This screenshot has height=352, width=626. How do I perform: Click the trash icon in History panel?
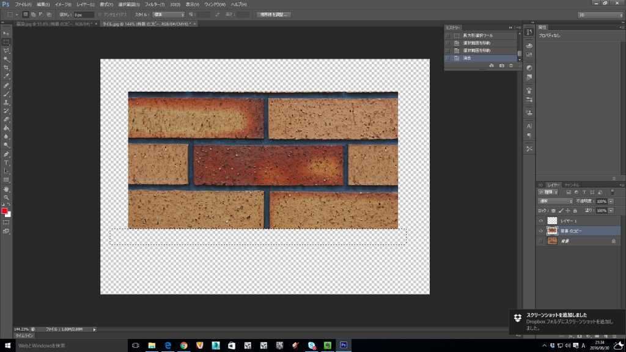pos(511,65)
